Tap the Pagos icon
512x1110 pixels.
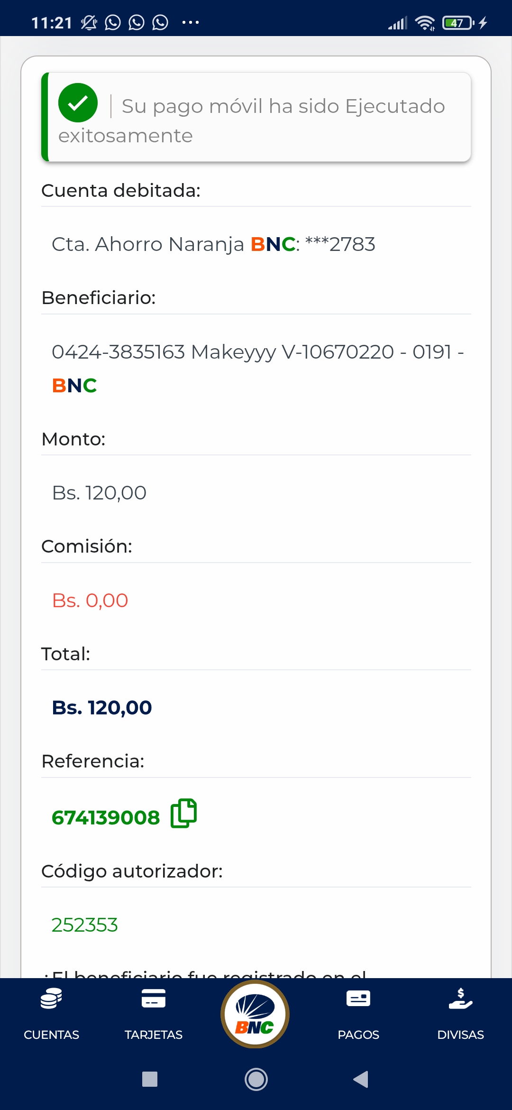[x=358, y=999]
